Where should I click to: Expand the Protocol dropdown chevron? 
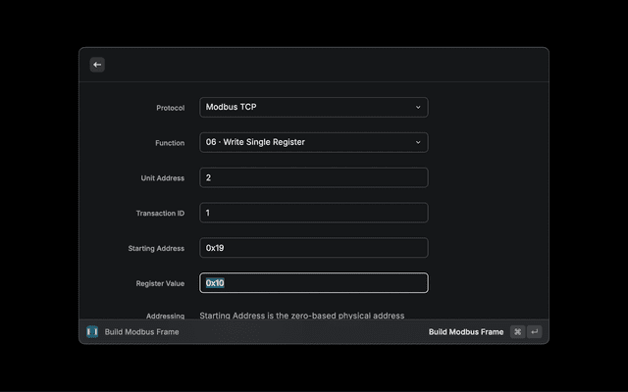418,107
